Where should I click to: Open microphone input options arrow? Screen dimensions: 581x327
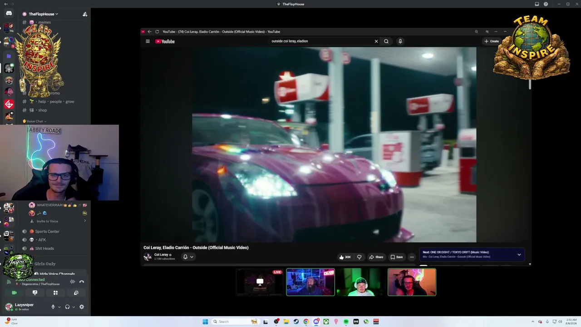tap(59, 307)
